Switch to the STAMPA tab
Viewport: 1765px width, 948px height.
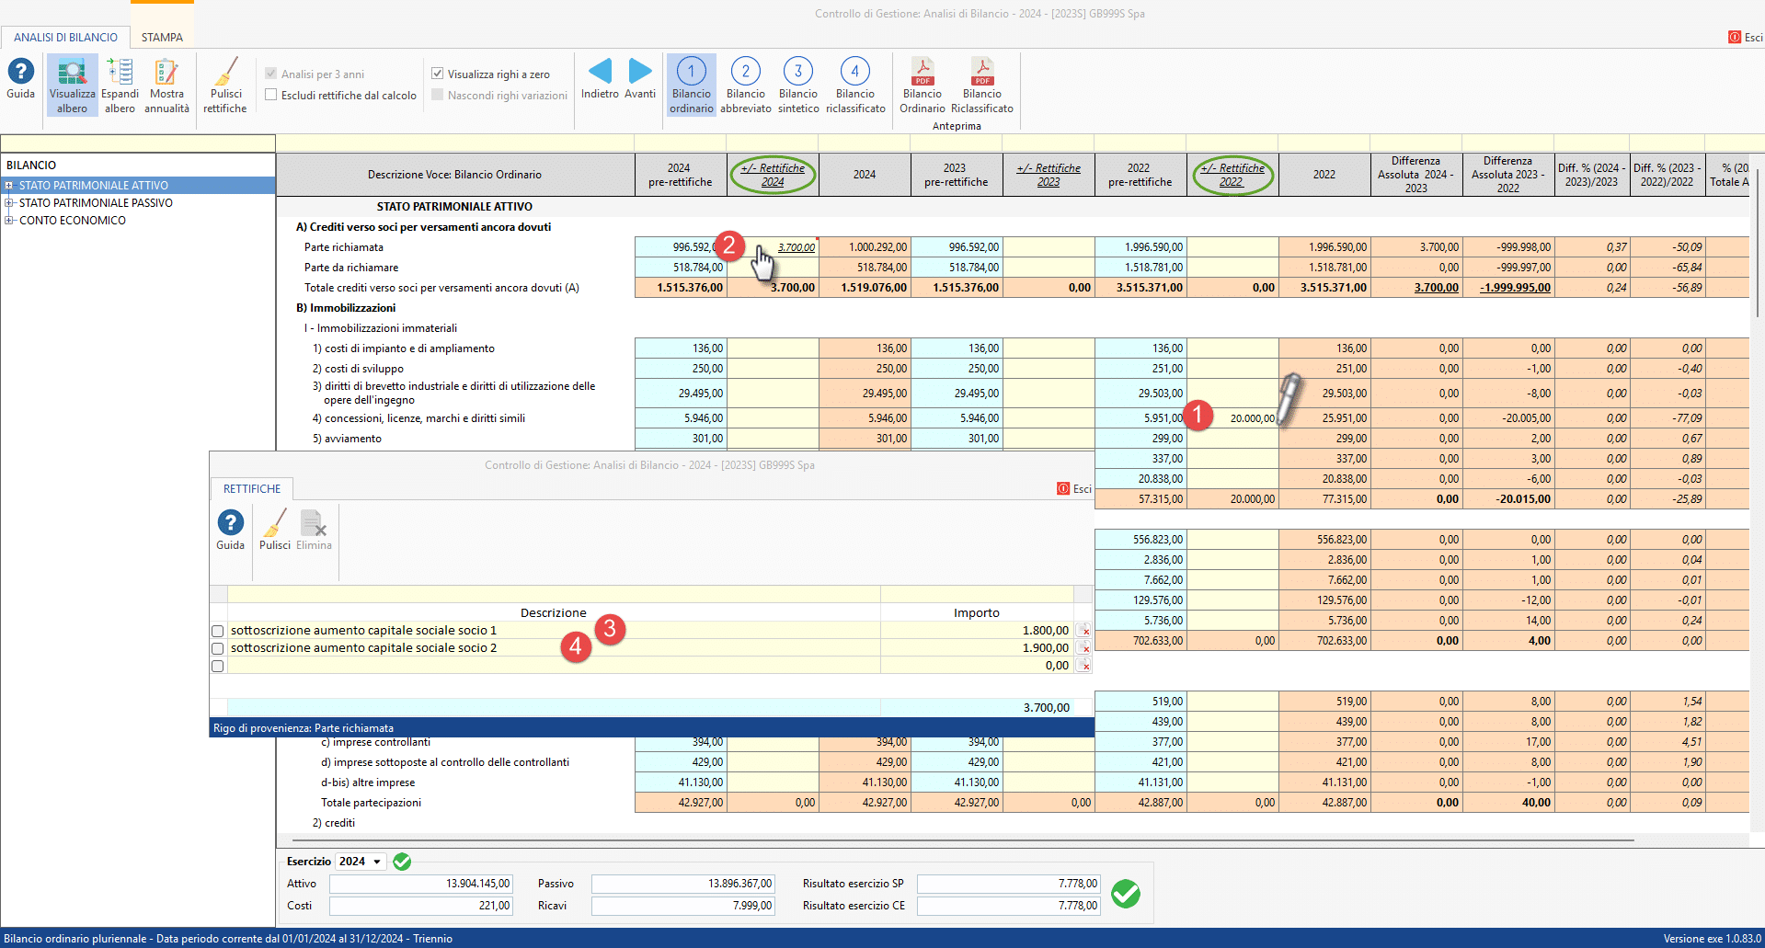click(x=162, y=38)
